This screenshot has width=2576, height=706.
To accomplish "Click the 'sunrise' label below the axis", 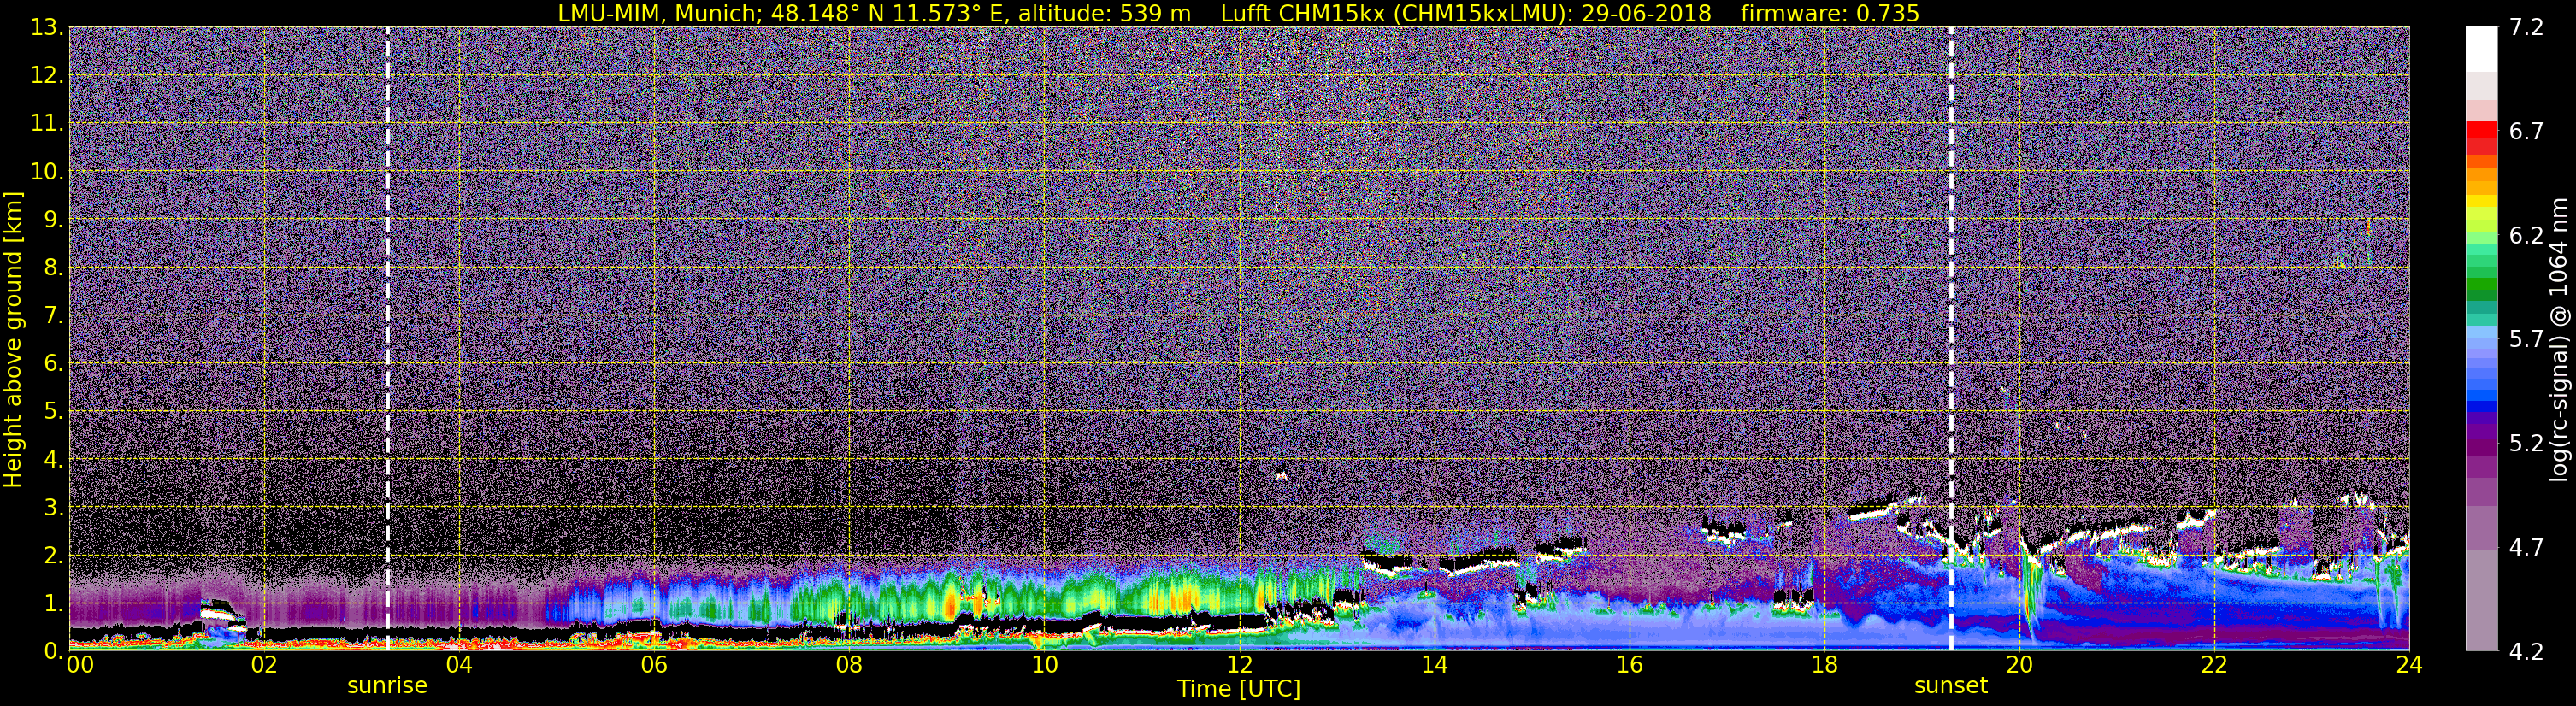I will click(387, 686).
